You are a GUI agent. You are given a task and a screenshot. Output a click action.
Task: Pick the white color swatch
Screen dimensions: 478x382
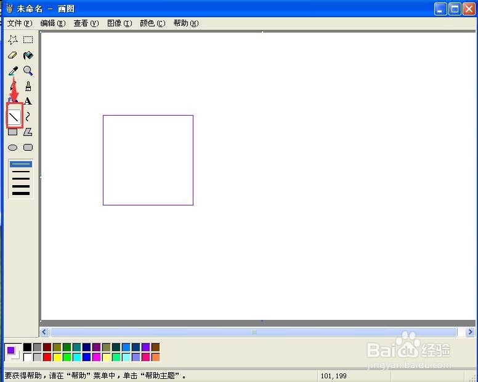coord(28,357)
